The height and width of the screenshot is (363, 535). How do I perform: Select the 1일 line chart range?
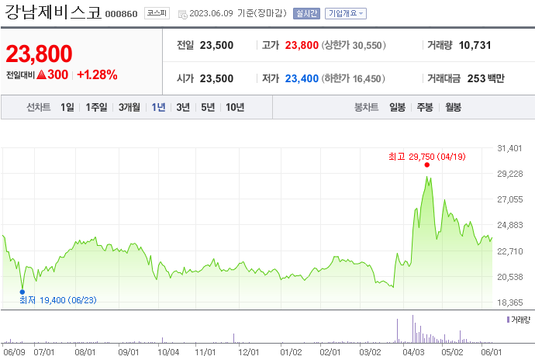(67, 108)
